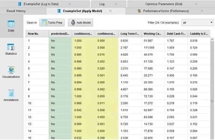Click ExampleSet (Apply Model) tab table icon
Viewport: 215px width, 140px height.
pos(59,11)
